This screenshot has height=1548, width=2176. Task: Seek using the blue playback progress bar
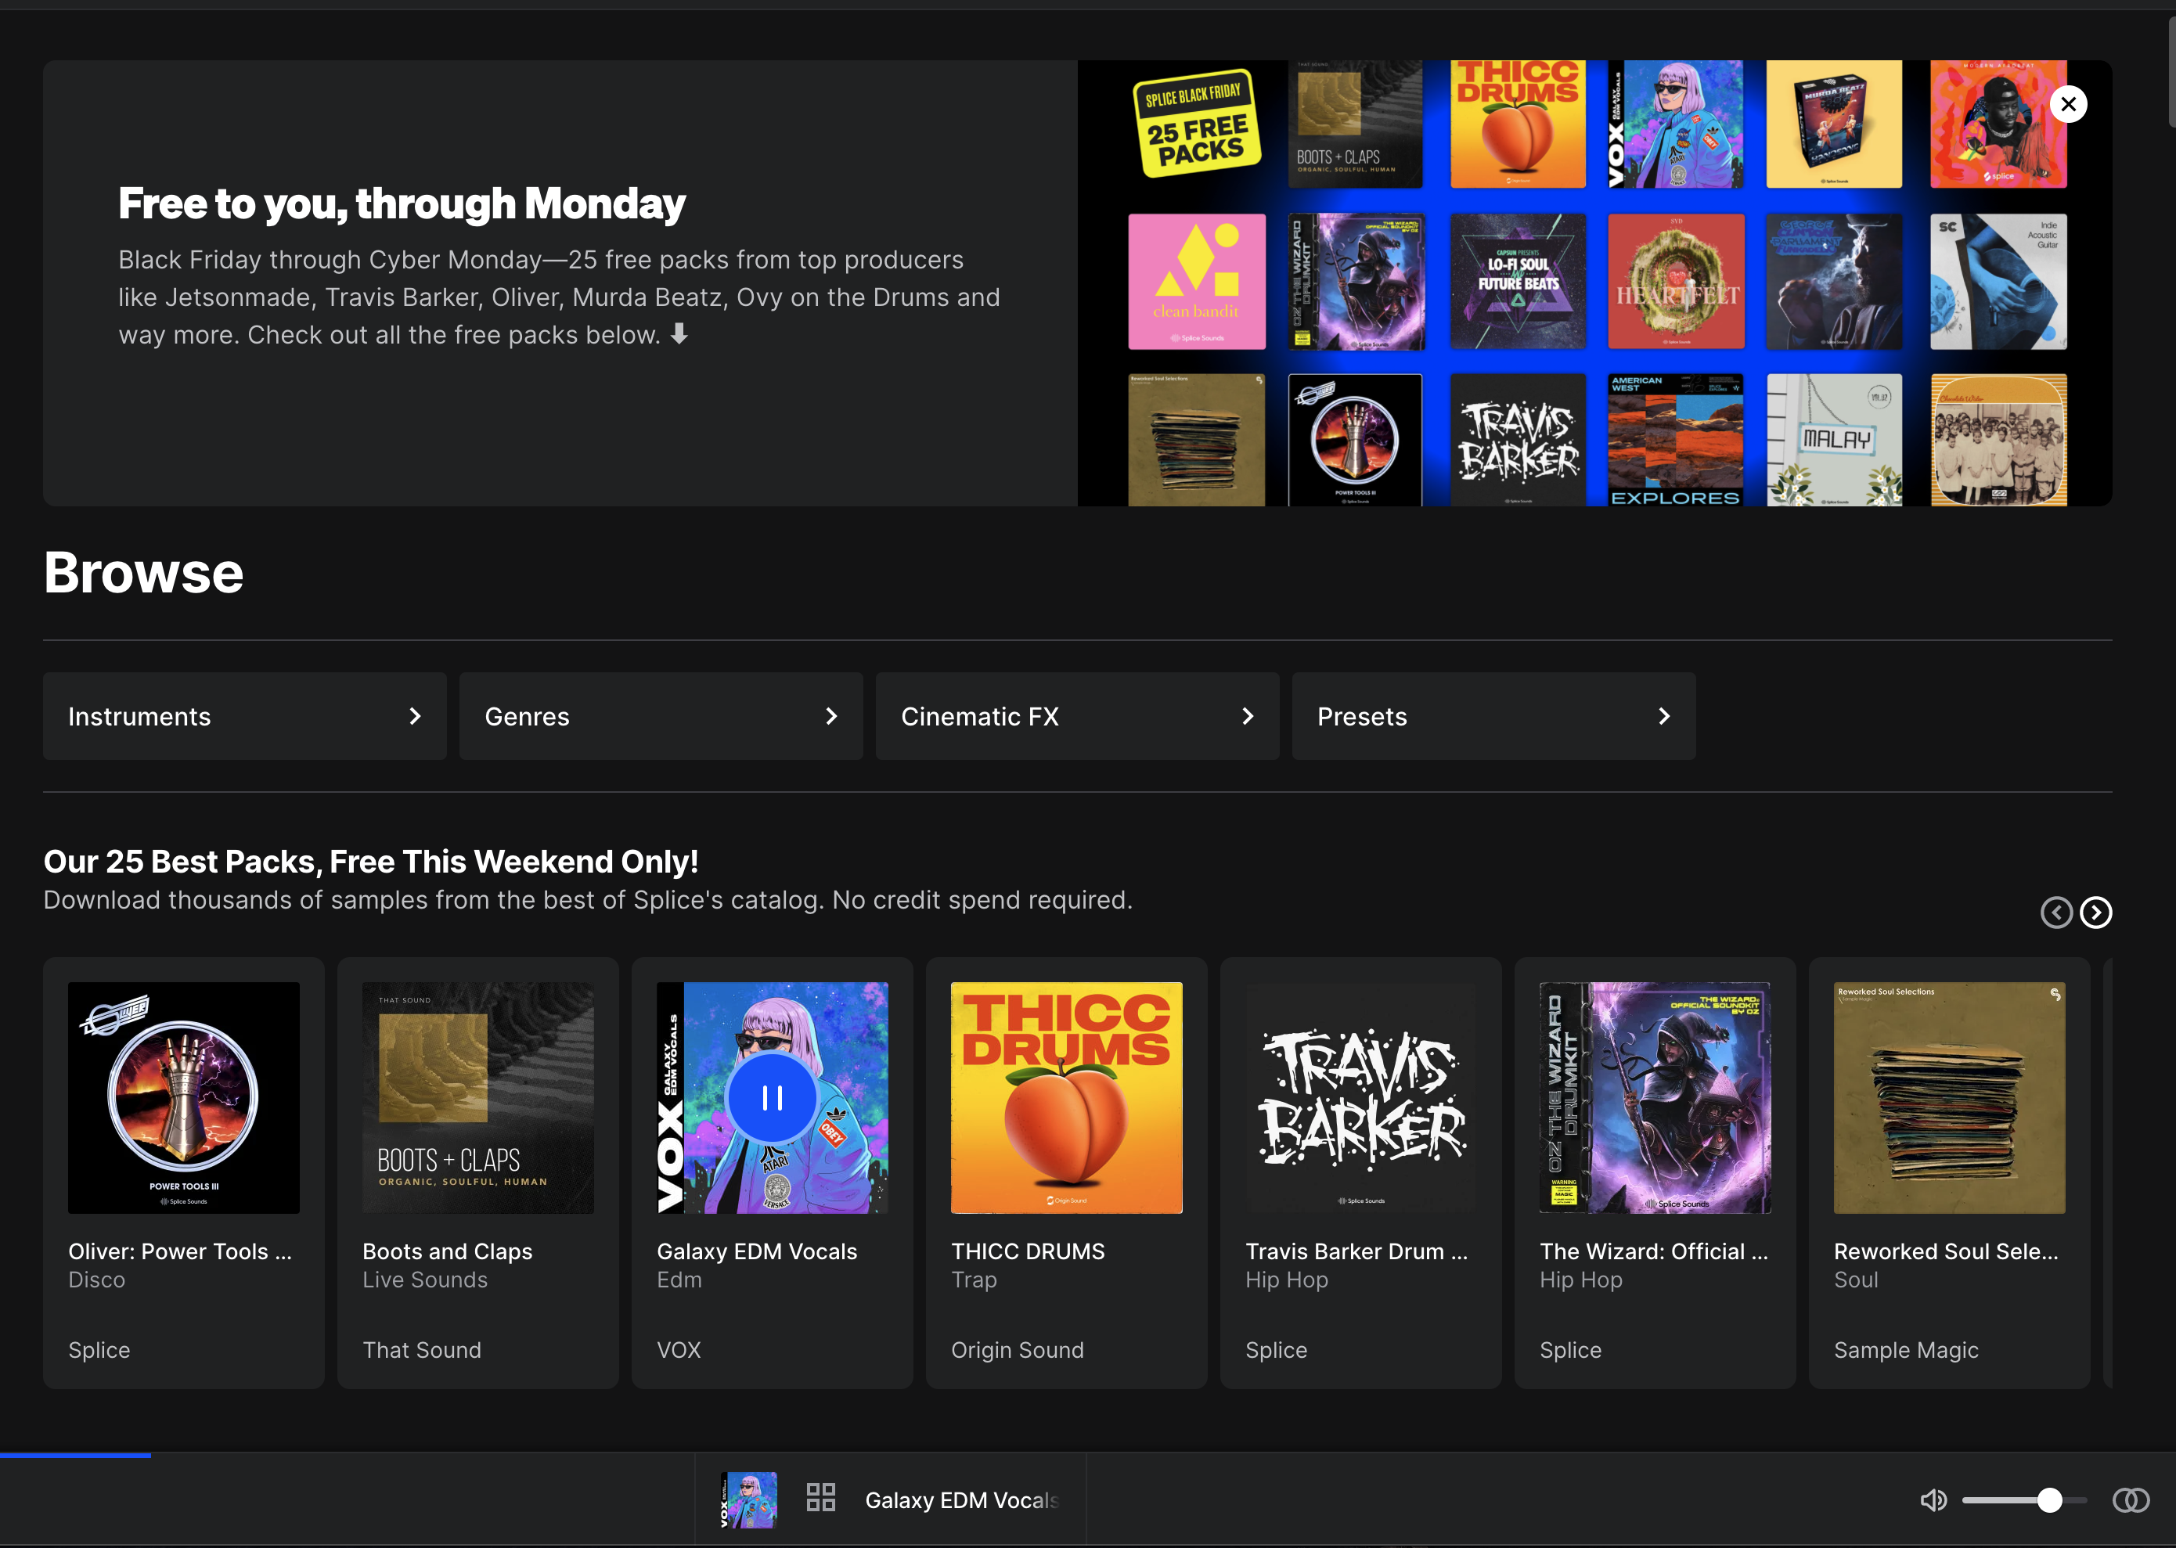point(75,1455)
